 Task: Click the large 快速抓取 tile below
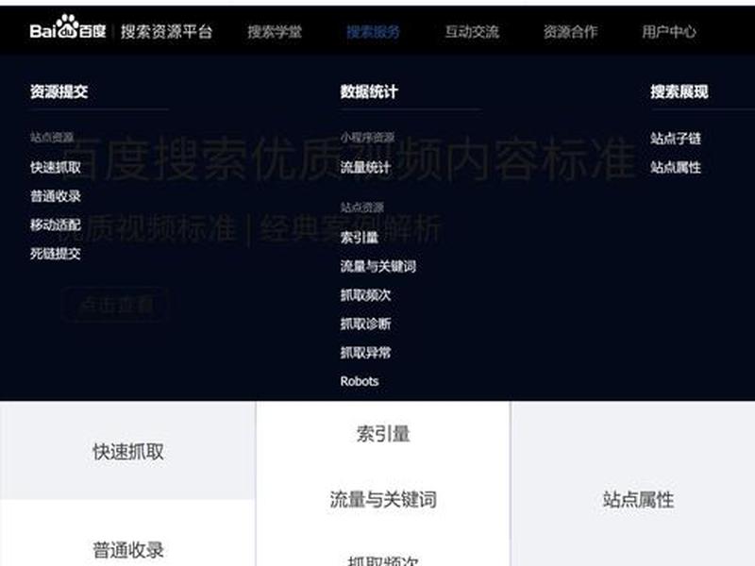click(127, 451)
